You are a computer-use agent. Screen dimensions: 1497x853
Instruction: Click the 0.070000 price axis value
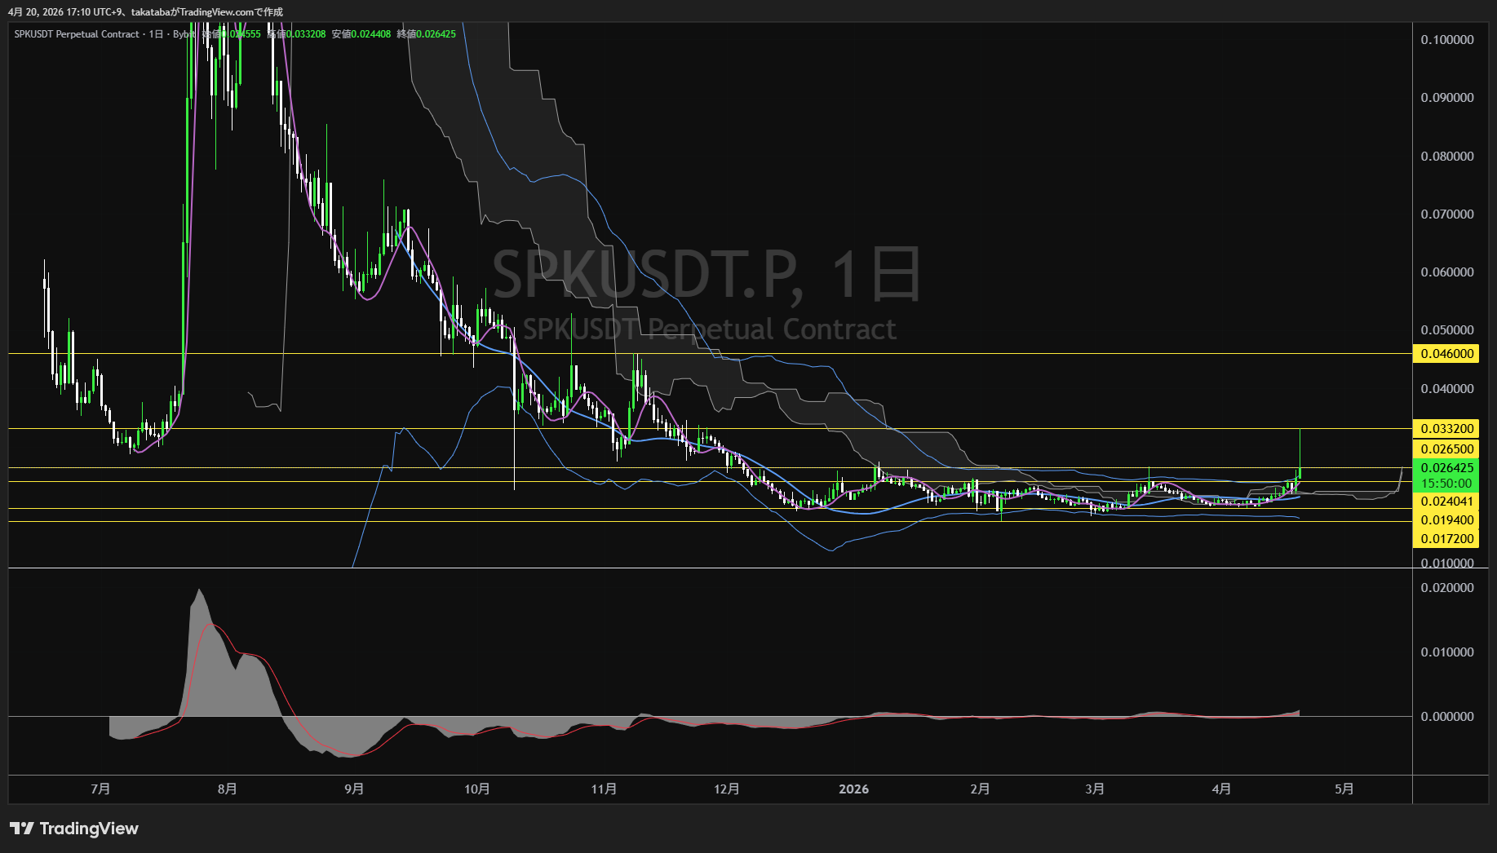point(1447,214)
